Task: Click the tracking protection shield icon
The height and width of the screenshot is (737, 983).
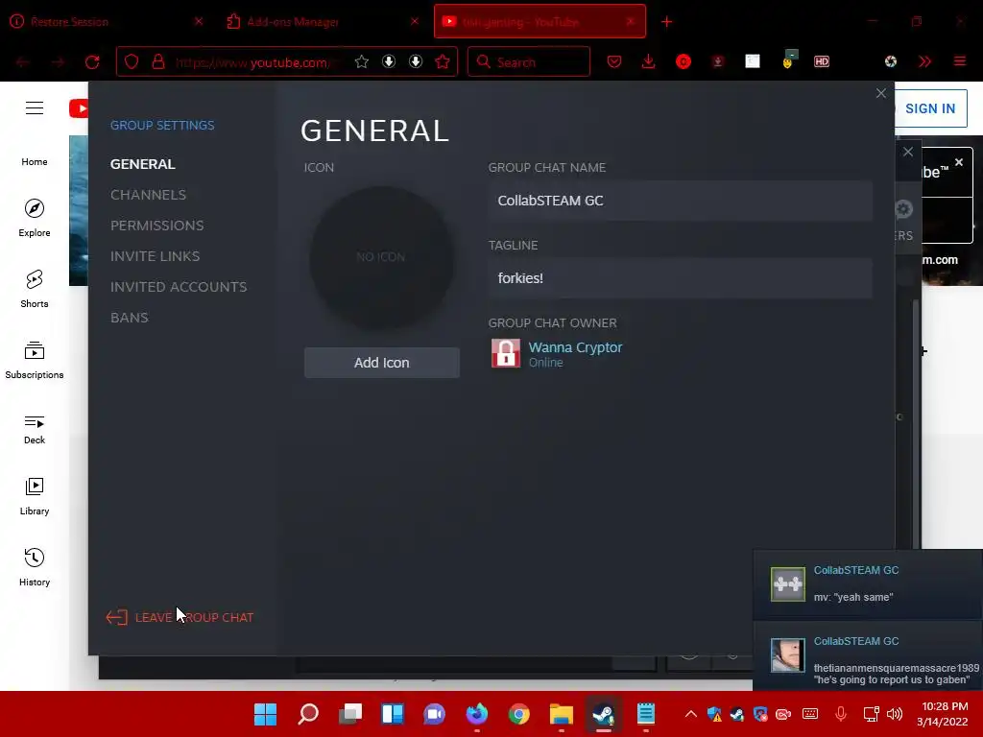Action: pyautogui.click(x=131, y=61)
